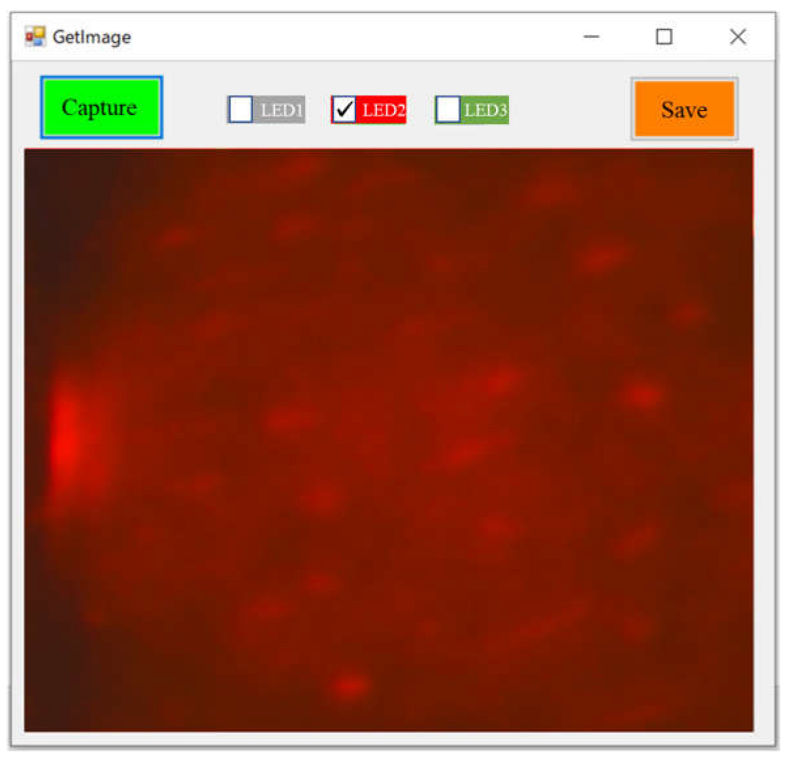Minimize the GetImage window

click(591, 37)
